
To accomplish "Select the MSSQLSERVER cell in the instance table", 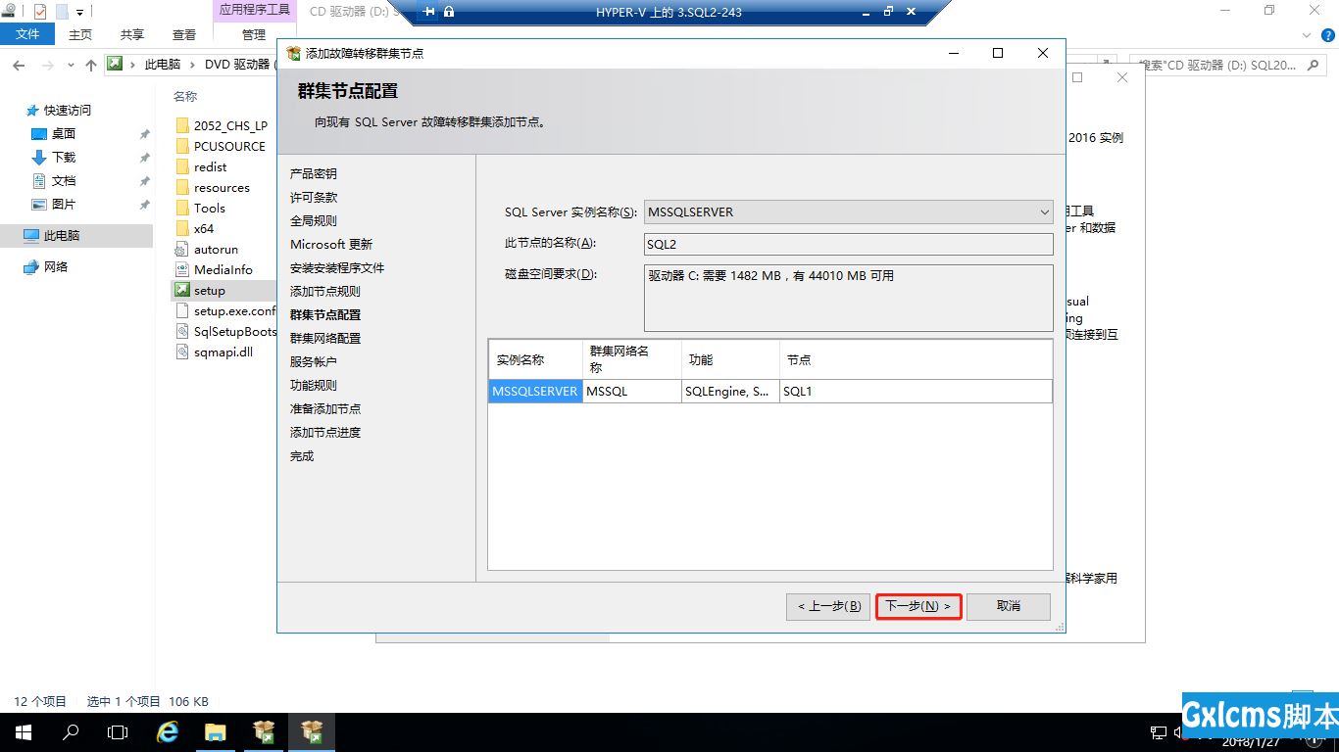I will (534, 391).
